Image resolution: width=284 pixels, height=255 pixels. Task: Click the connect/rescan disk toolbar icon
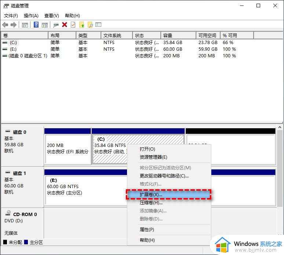pos(56,25)
